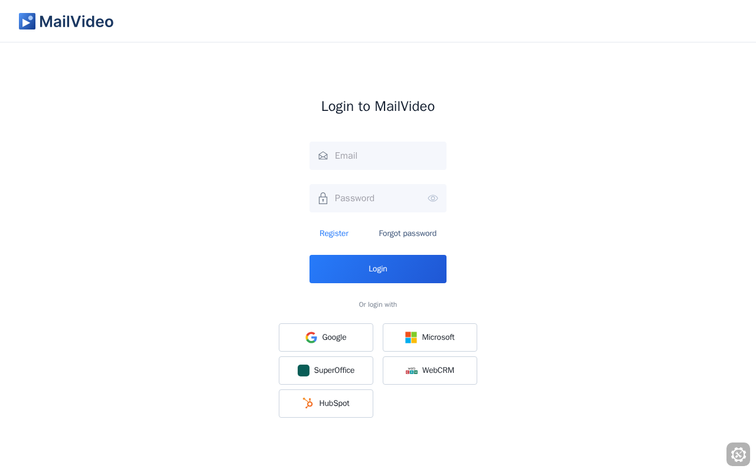Choose the HubSpot login button

326,404
